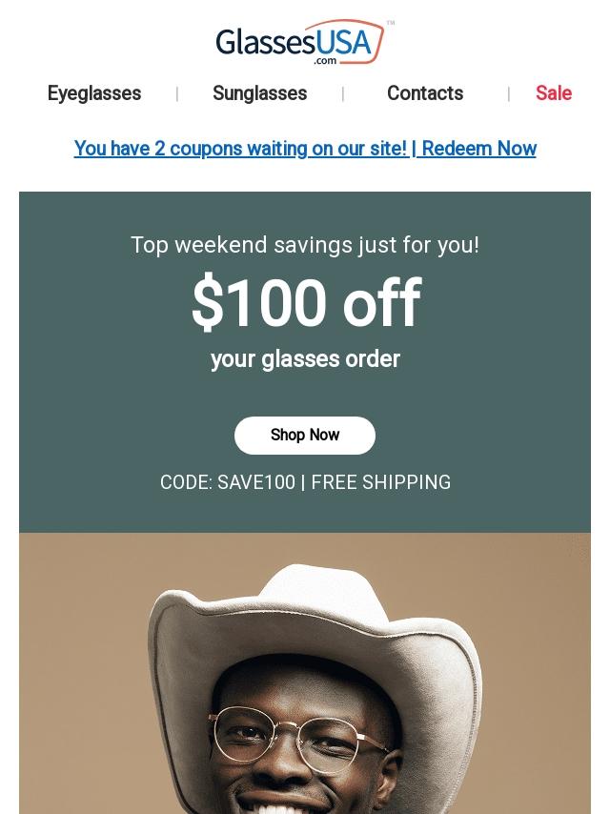
Task: Click the 'your glasses order' subheading
Action: 305,359
